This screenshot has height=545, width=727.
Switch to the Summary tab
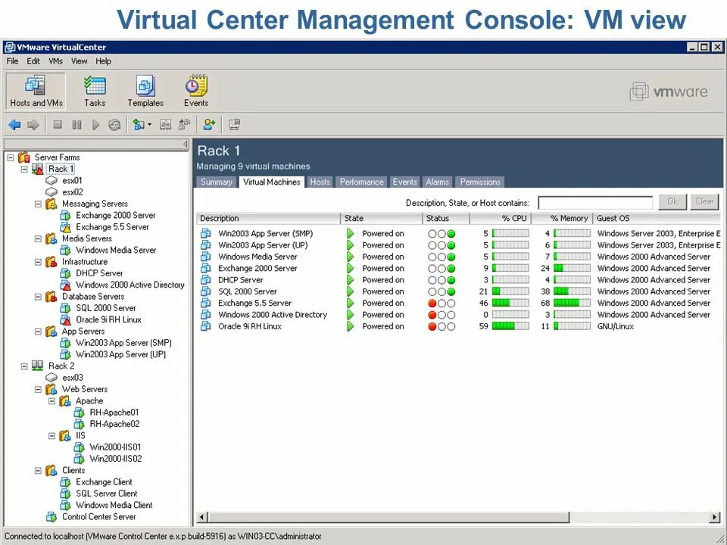point(217,182)
